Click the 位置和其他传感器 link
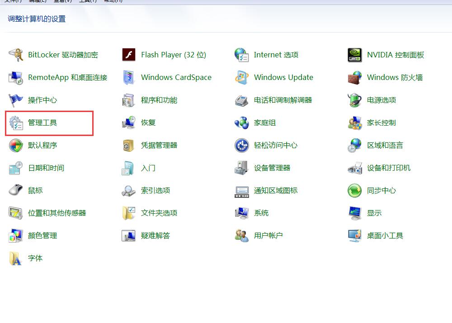 tap(57, 213)
